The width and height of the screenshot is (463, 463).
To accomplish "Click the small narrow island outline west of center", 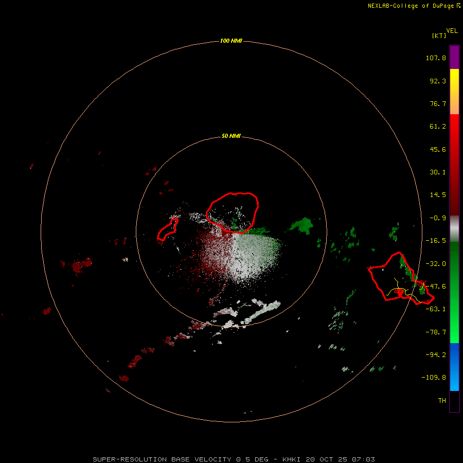I will click(167, 230).
